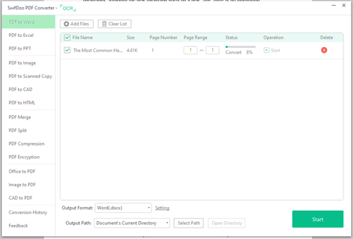Click the Status column header
Screen dimensions: 353x239
[231, 38]
